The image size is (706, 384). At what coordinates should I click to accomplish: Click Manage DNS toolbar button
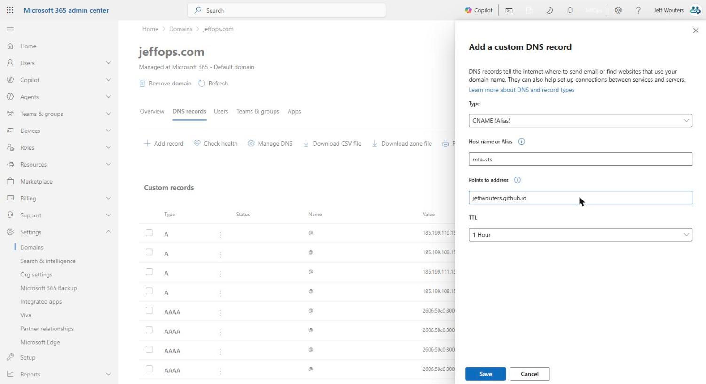point(270,144)
